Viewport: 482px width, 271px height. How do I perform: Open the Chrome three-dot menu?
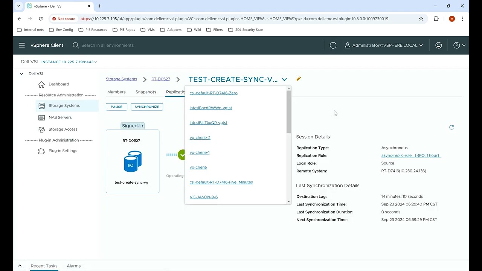(x=462, y=18)
